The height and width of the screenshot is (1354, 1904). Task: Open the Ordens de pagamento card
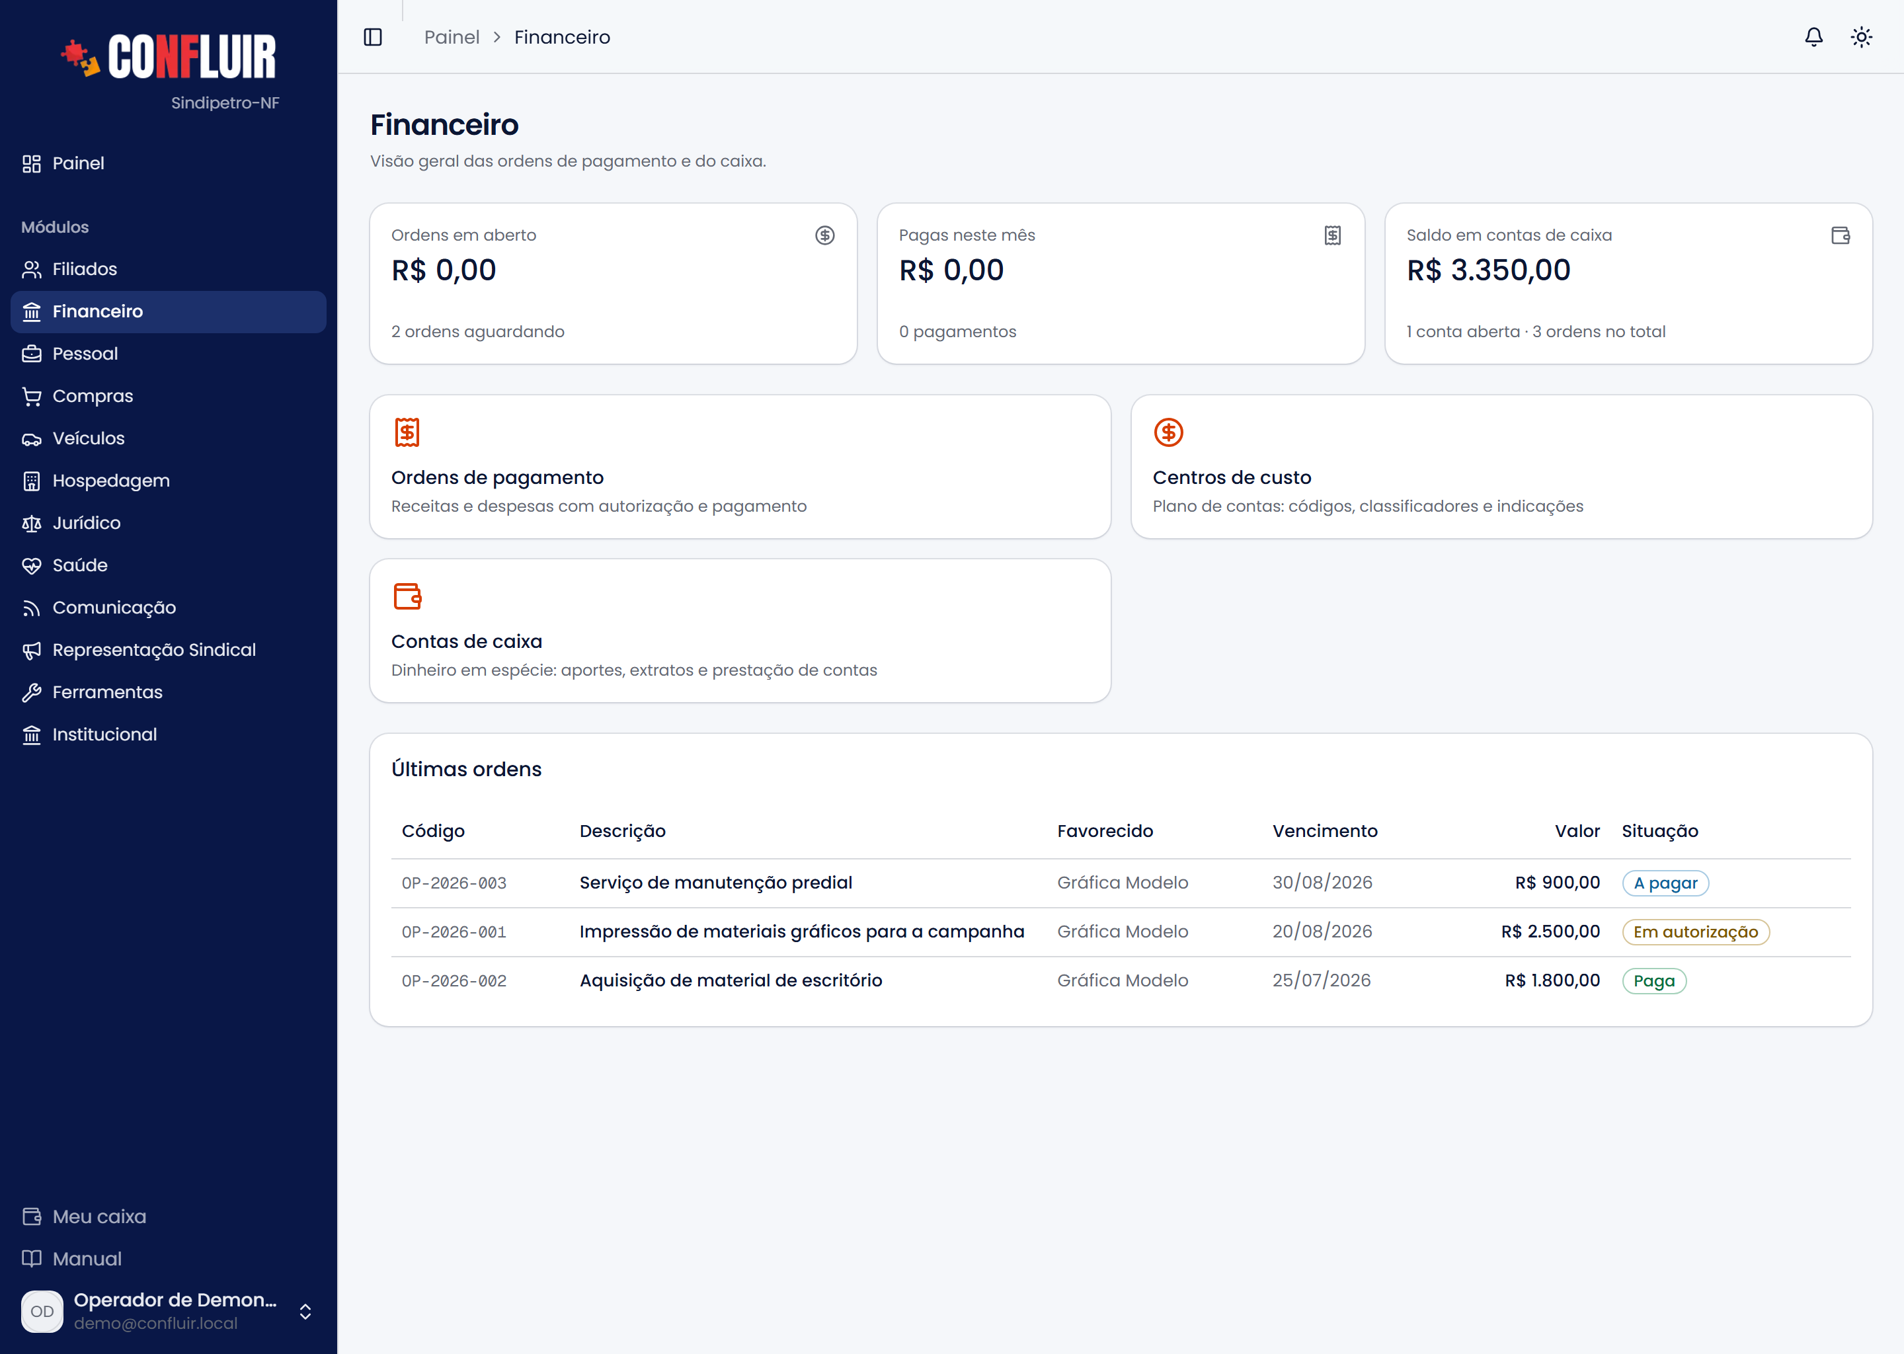(x=740, y=467)
